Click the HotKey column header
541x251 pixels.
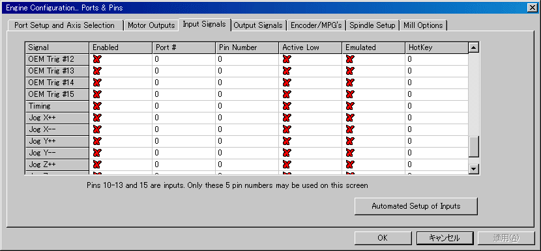437,47
